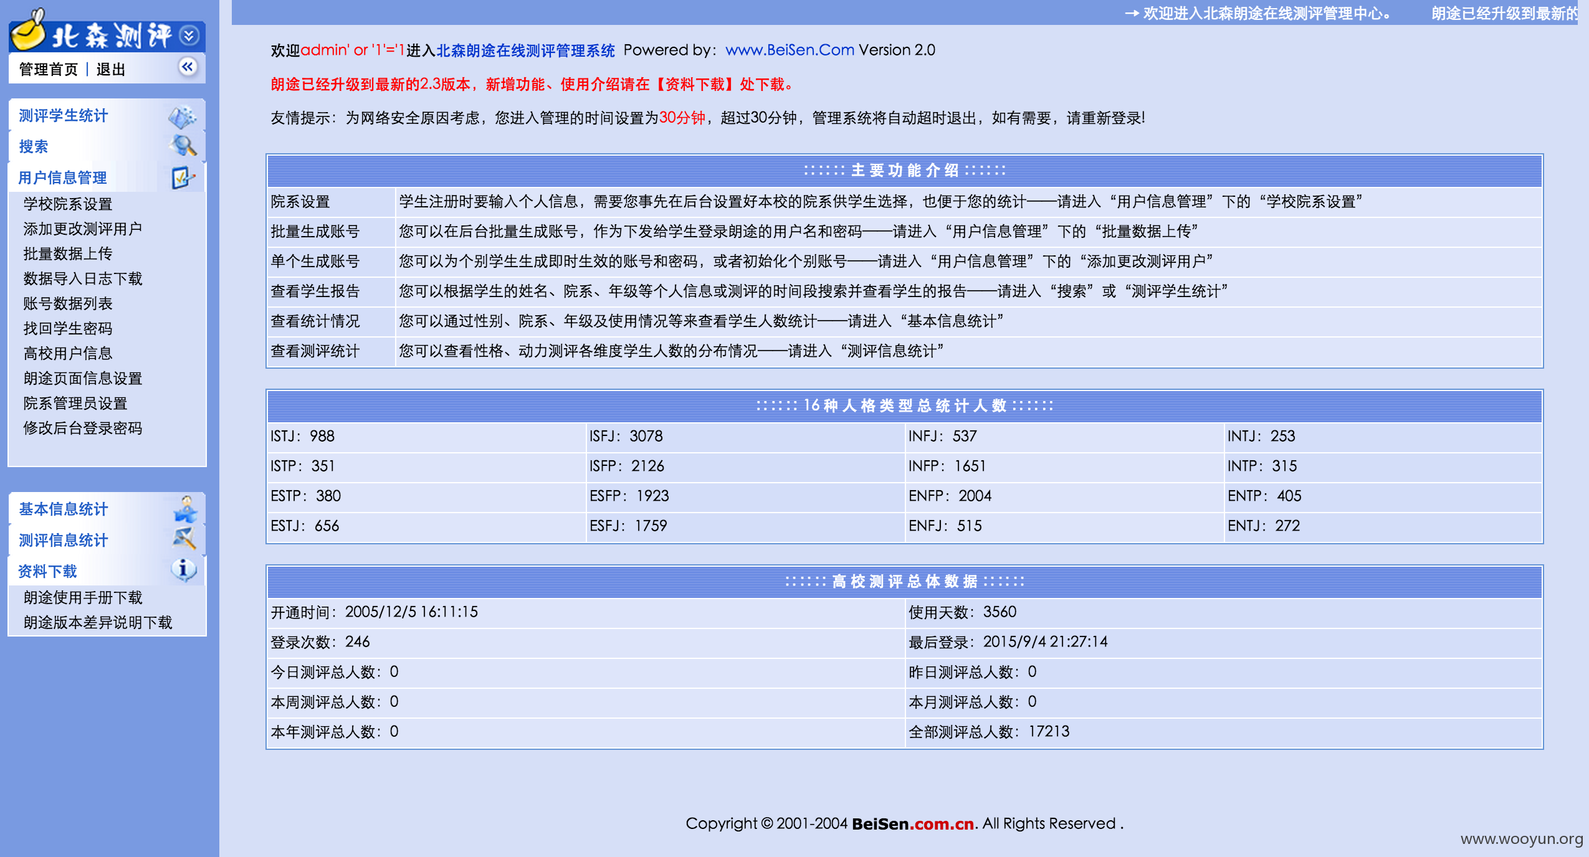The width and height of the screenshot is (1589, 857).
Task: Open 找回学生密码 page
Action: tap(68, 328)
